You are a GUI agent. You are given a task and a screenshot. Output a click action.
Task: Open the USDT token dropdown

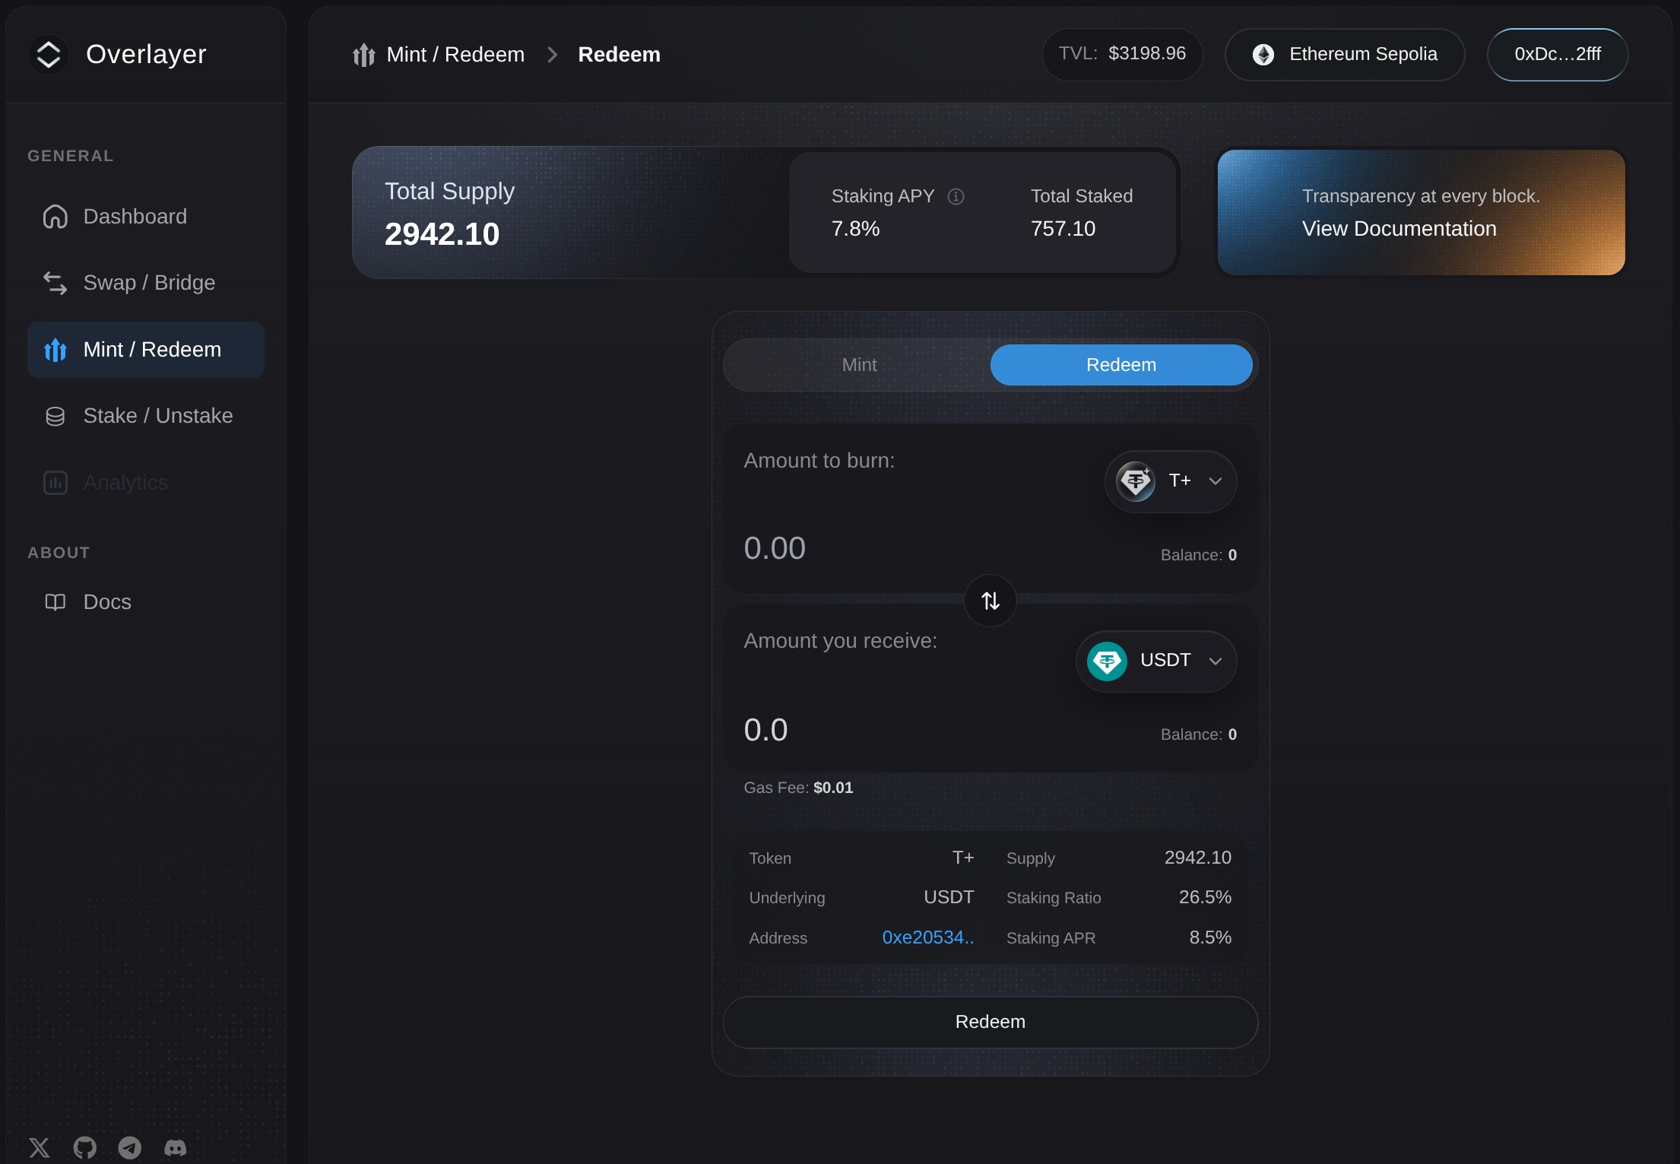click(x=1156, y=661)
